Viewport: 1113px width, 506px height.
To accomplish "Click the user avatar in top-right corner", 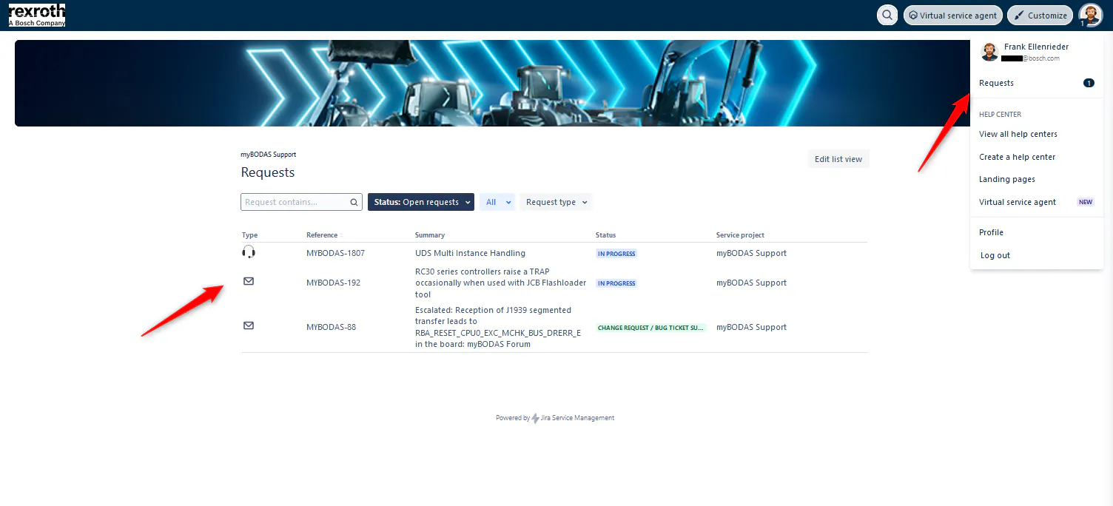I will click(x=1089, y=15).
